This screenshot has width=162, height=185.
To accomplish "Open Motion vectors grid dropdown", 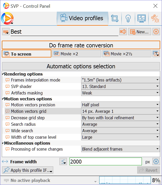I will pos(120,111).
